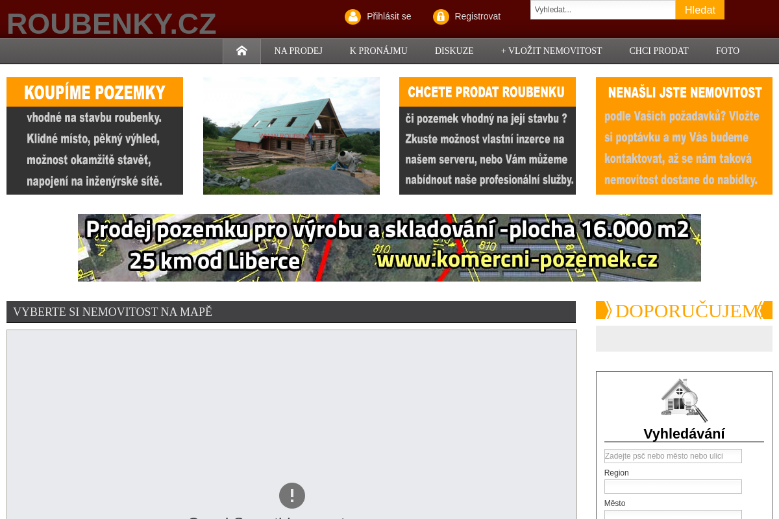The width and height of the screenshot is (779, 519).
Task: Open the CHCETE PRODAT ROUBENKU banner
Action: tap(488, 136)
